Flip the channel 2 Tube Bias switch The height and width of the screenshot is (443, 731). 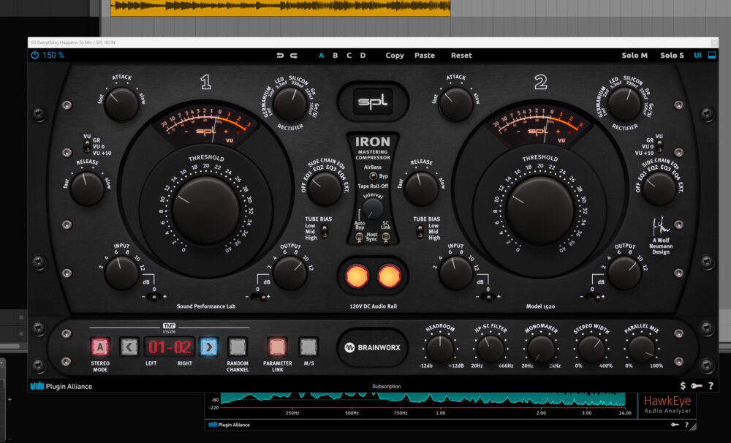click(x=420, y=231)
